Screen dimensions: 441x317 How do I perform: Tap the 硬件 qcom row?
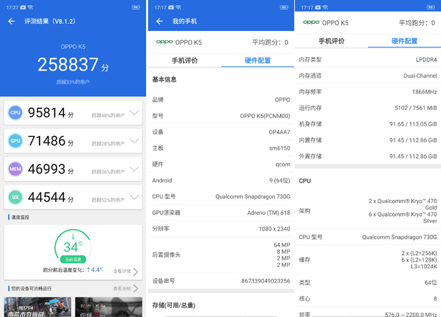tap(221, 164)
